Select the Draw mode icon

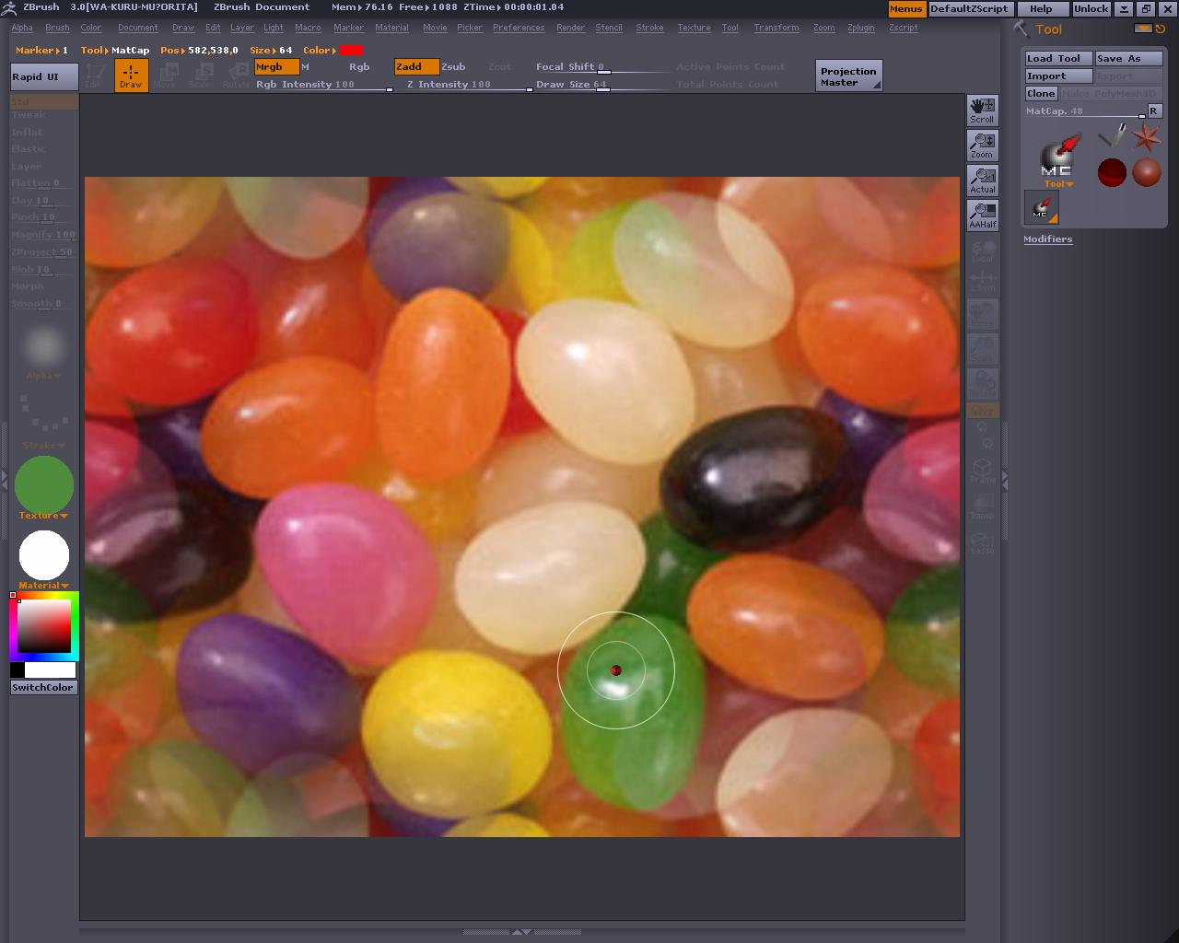(x=131, y=76)
